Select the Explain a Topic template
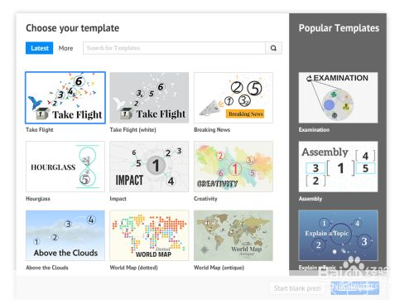414x300 pixels. (x=338, y=235)
